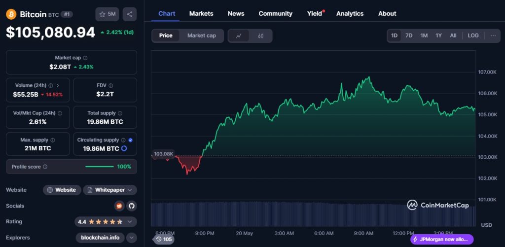Screen dimensions: 505x247
Task: Click the $2.2T FDV value
Action: click(x=105, y=94)
